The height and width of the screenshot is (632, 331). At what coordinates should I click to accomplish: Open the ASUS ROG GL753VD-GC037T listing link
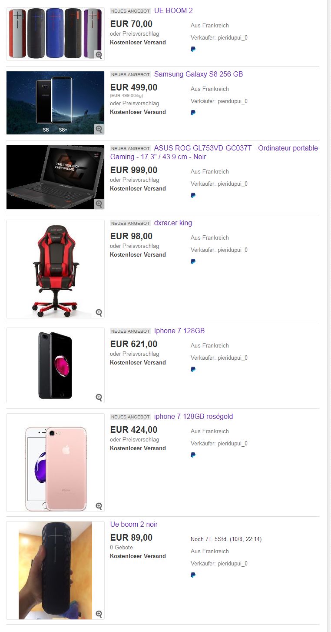tap(214, 153)
